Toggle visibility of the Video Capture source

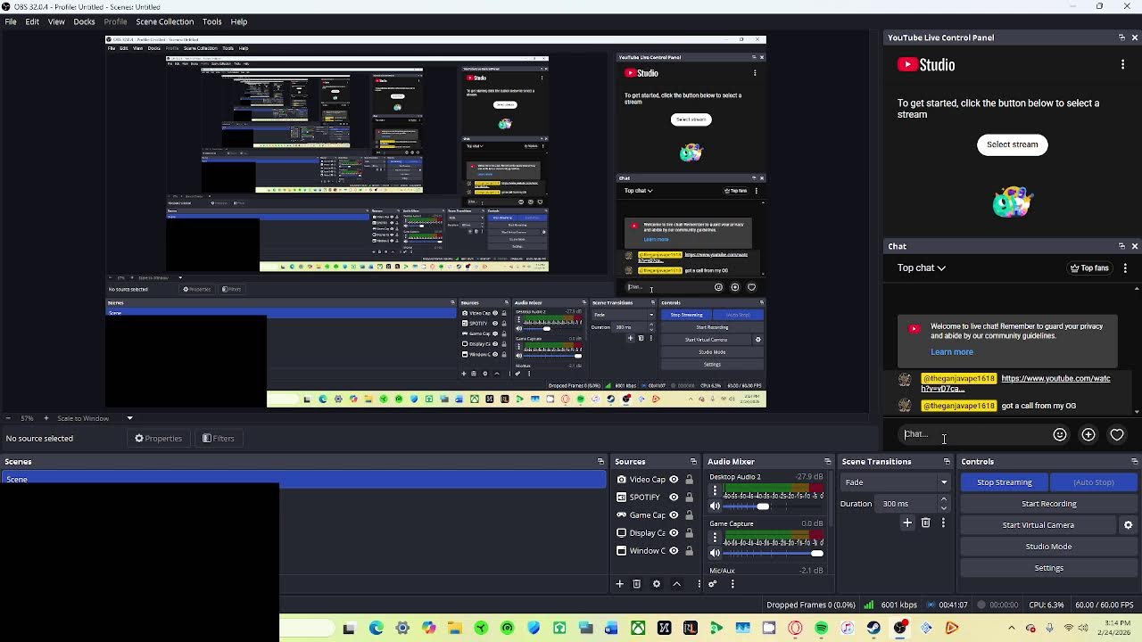(x=674, y=480)
